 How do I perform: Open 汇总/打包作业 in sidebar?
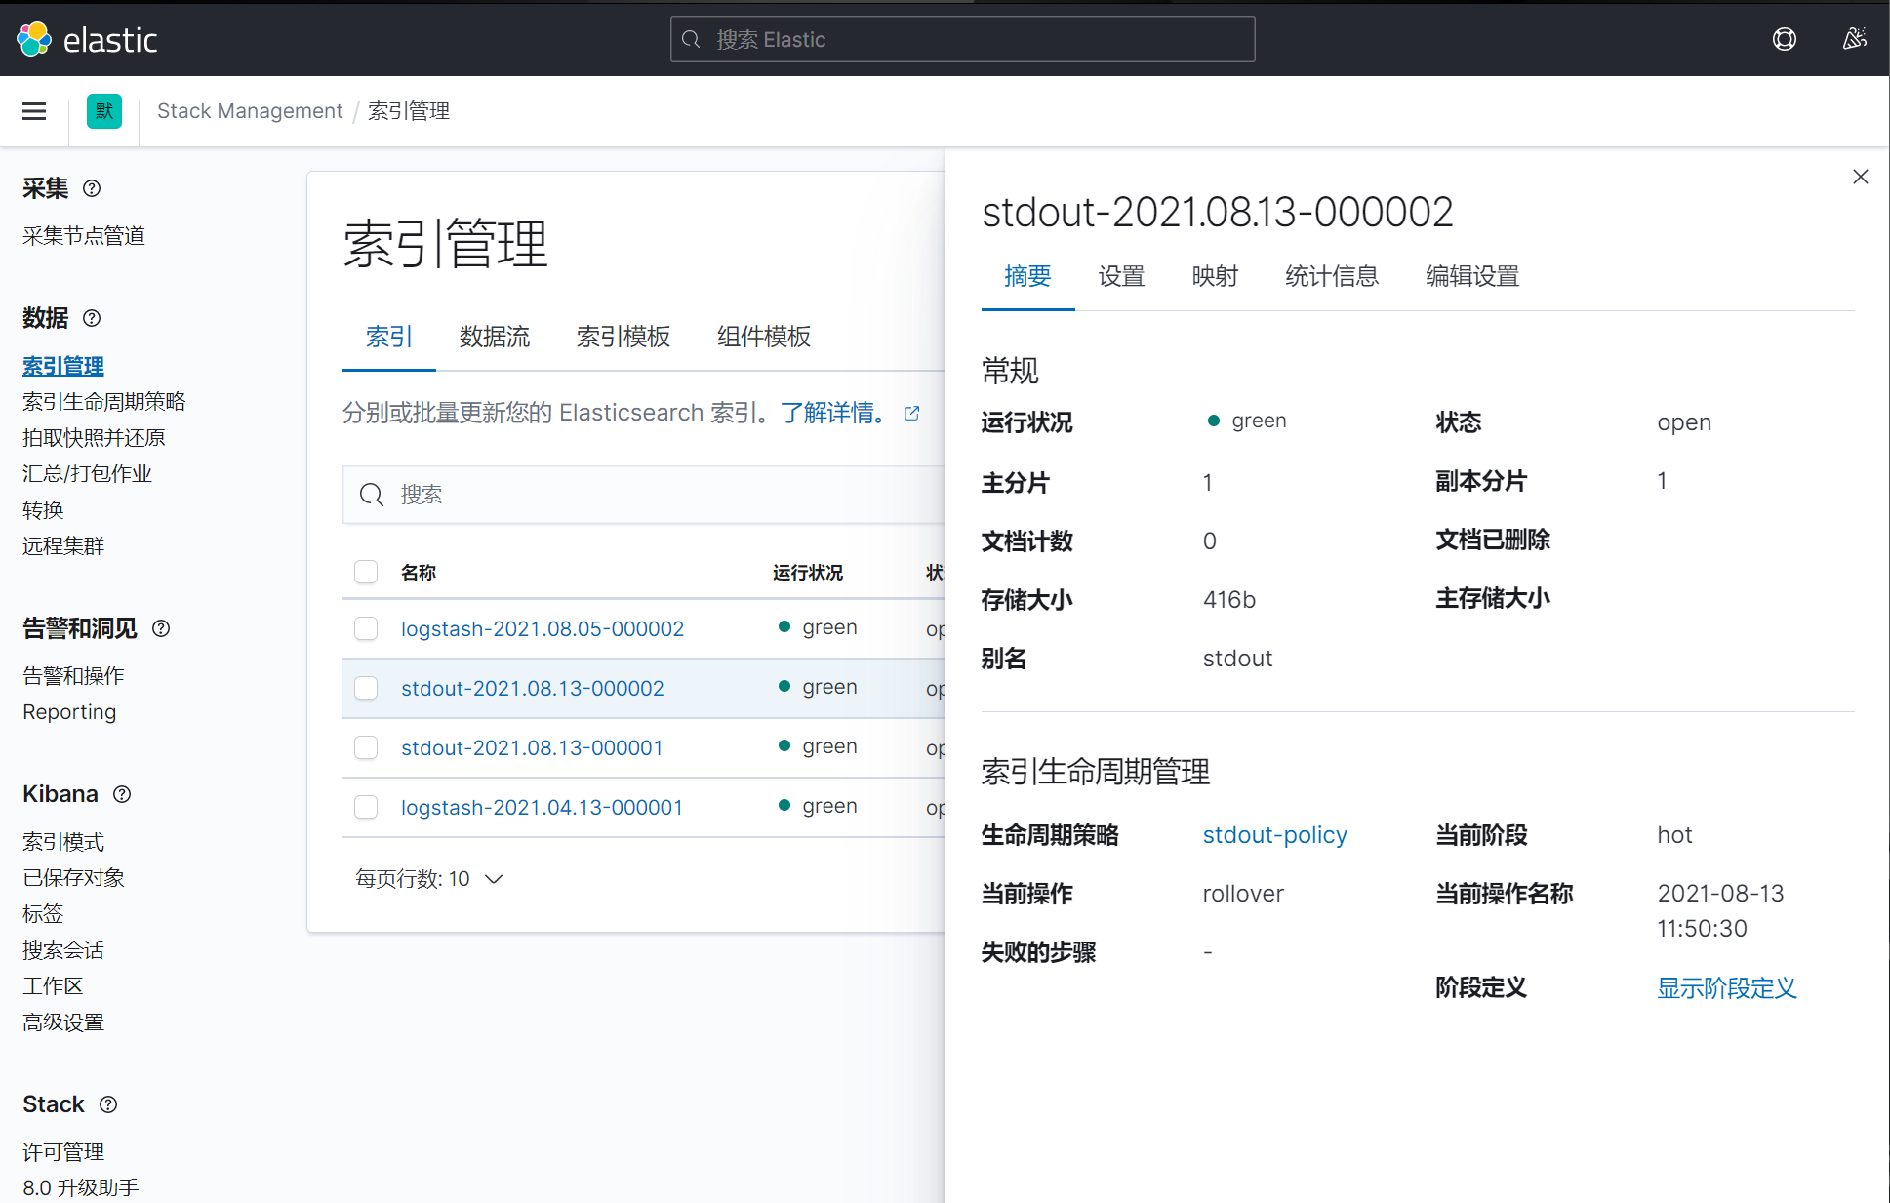[87, 473]
